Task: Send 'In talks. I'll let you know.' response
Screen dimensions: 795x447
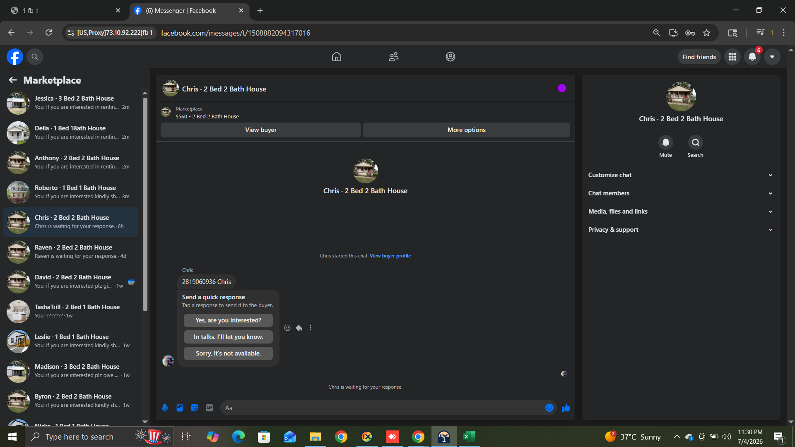Action: (228, 337)
